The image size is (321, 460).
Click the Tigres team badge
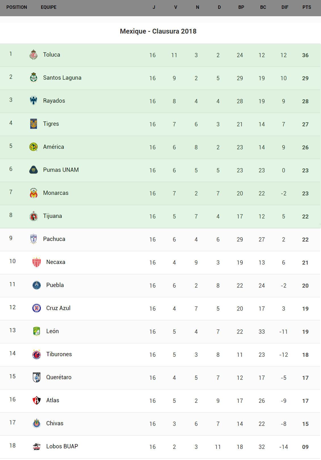pos(33,124)
